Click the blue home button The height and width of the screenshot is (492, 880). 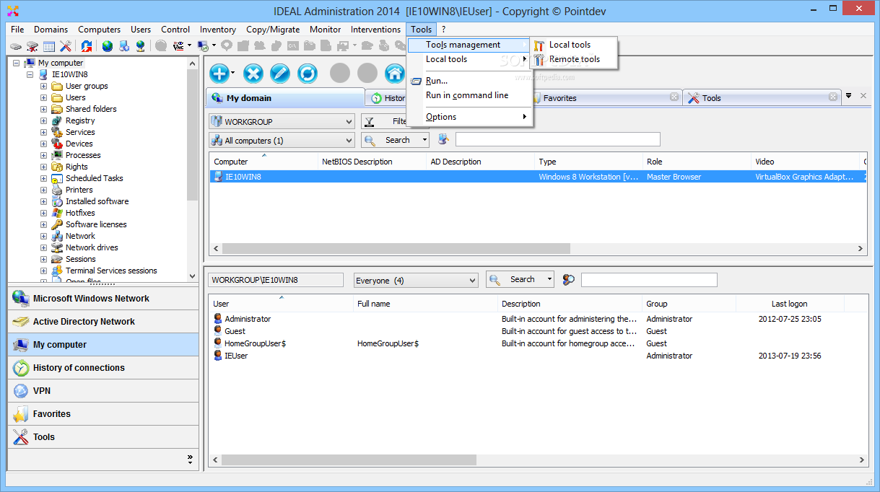[x=394, y=73]
